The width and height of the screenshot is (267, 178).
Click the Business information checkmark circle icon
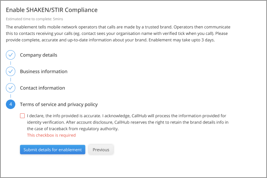tap(11, 71)
